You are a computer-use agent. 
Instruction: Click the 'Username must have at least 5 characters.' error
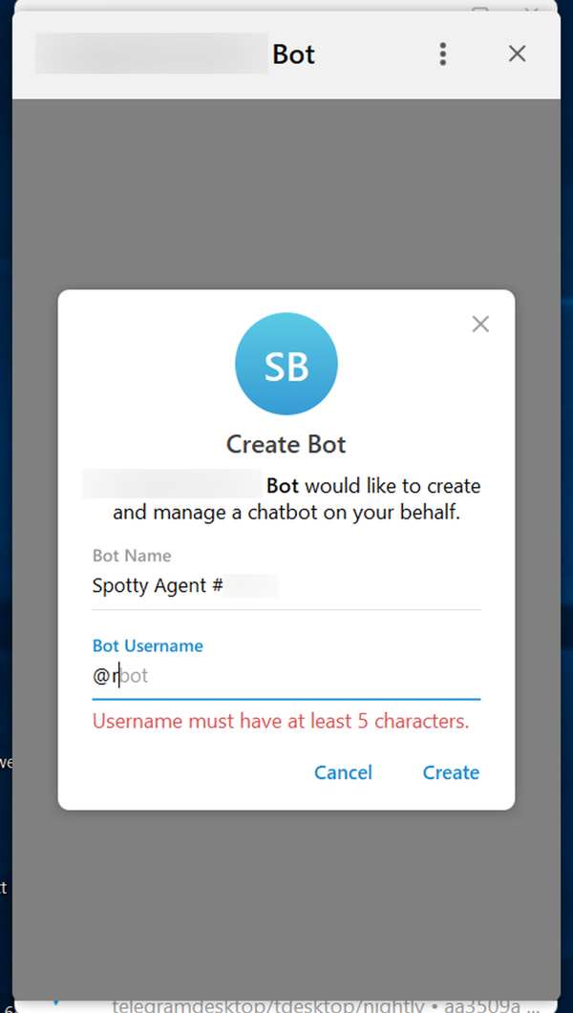(281, 721)
